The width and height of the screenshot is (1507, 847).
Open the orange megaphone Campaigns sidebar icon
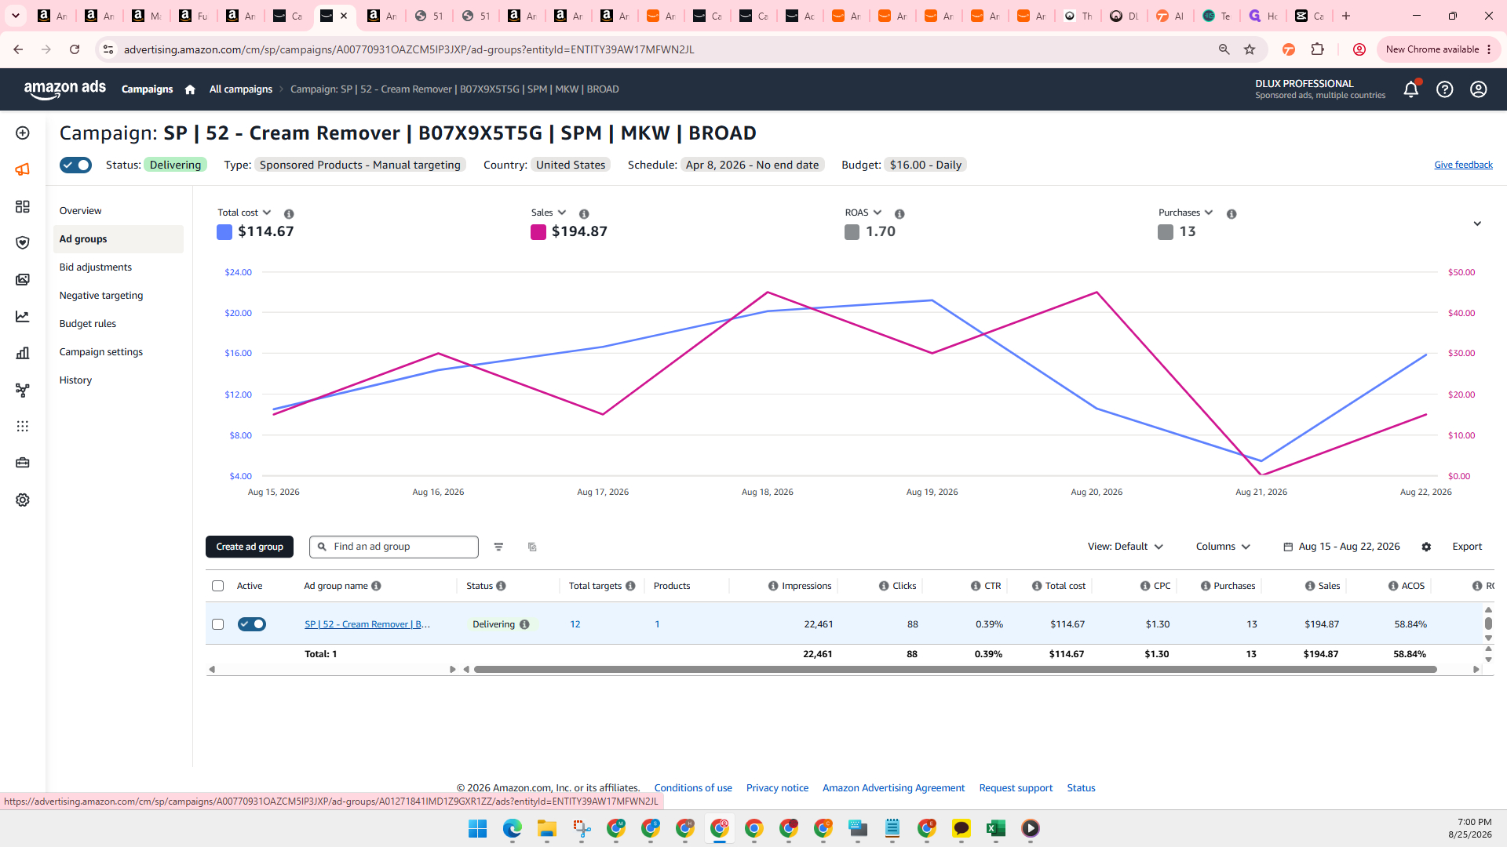pyautogui.click(x=23, y=169)
